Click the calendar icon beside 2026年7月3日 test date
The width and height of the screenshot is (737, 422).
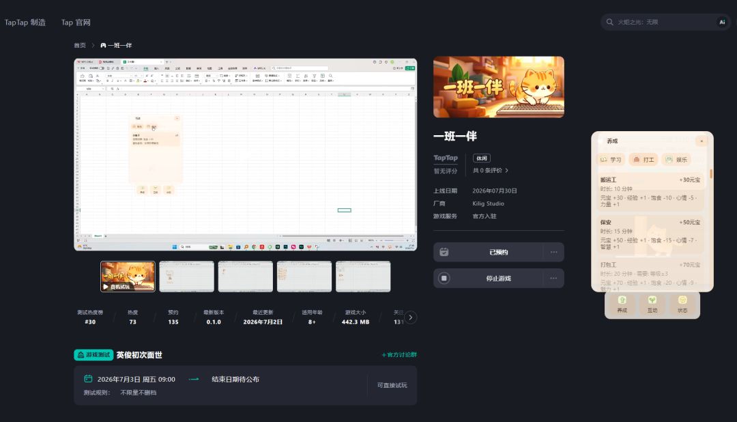click(x=88, y=379)
